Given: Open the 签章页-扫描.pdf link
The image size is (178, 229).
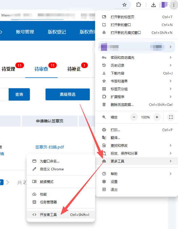Looking at the screenshot, I should tap(50, 147).
